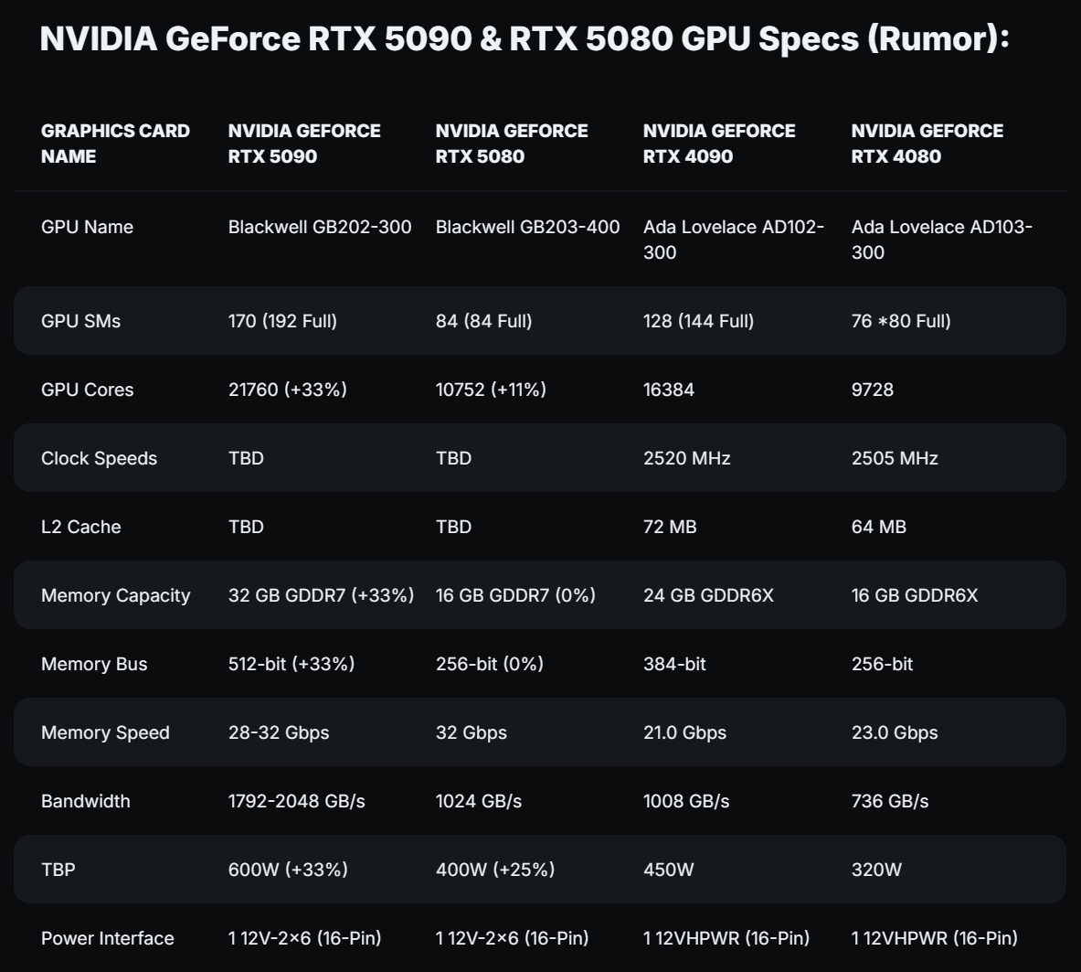Select the 2520 MHz clock speed cell
1081x972 pixels.
tap(686, 458)
